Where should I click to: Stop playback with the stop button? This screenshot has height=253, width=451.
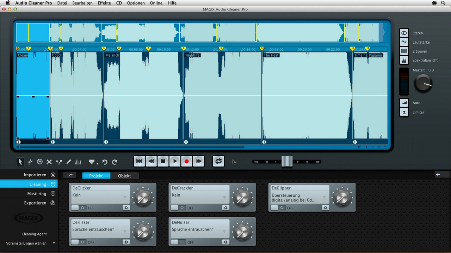click(x=163, y=161)
